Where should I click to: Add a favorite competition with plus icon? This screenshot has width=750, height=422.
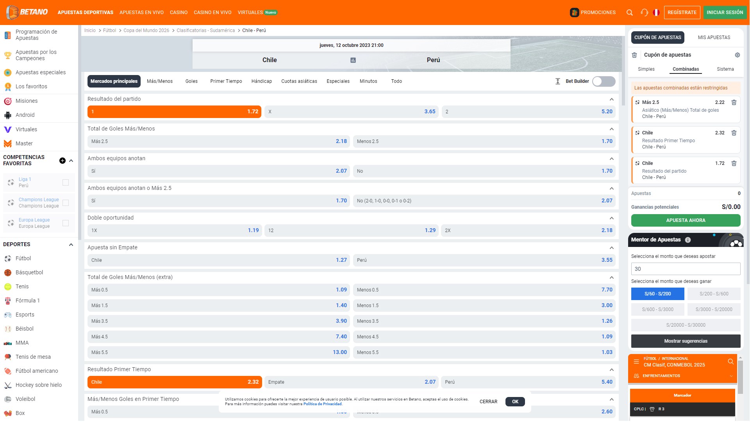(x=62, y=161)
